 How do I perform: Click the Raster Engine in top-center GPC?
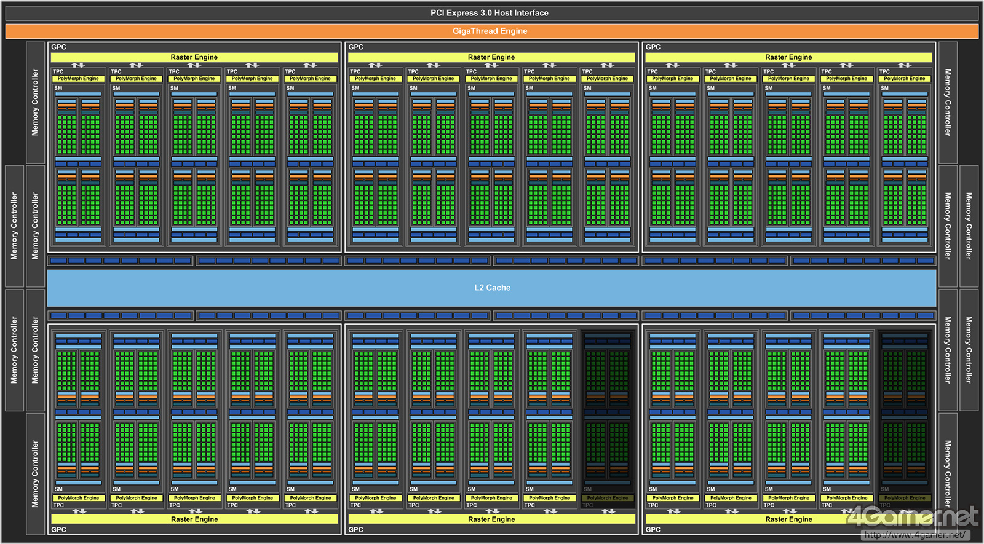point(491,57)
